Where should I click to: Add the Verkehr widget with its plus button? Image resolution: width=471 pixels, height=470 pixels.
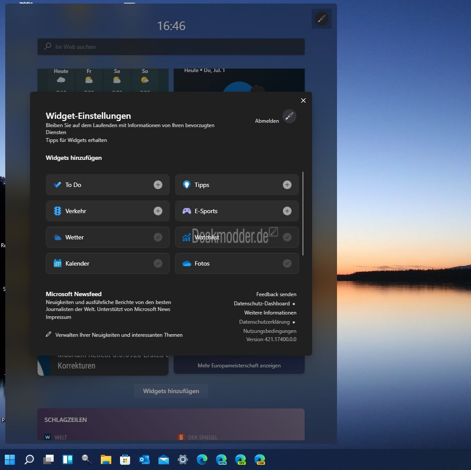click(x=158, y=211)
